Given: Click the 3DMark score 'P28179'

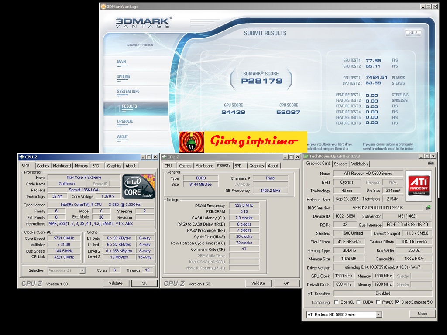Looking at the screenshot, I should point(262,81).
